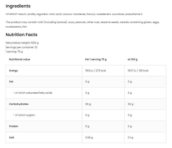Click the at 100 g column header
This screenshot has width=172, height=148.
(x=133, y=59)
